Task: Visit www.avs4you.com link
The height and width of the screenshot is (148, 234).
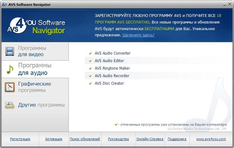Action: click(x=211, y=139)
